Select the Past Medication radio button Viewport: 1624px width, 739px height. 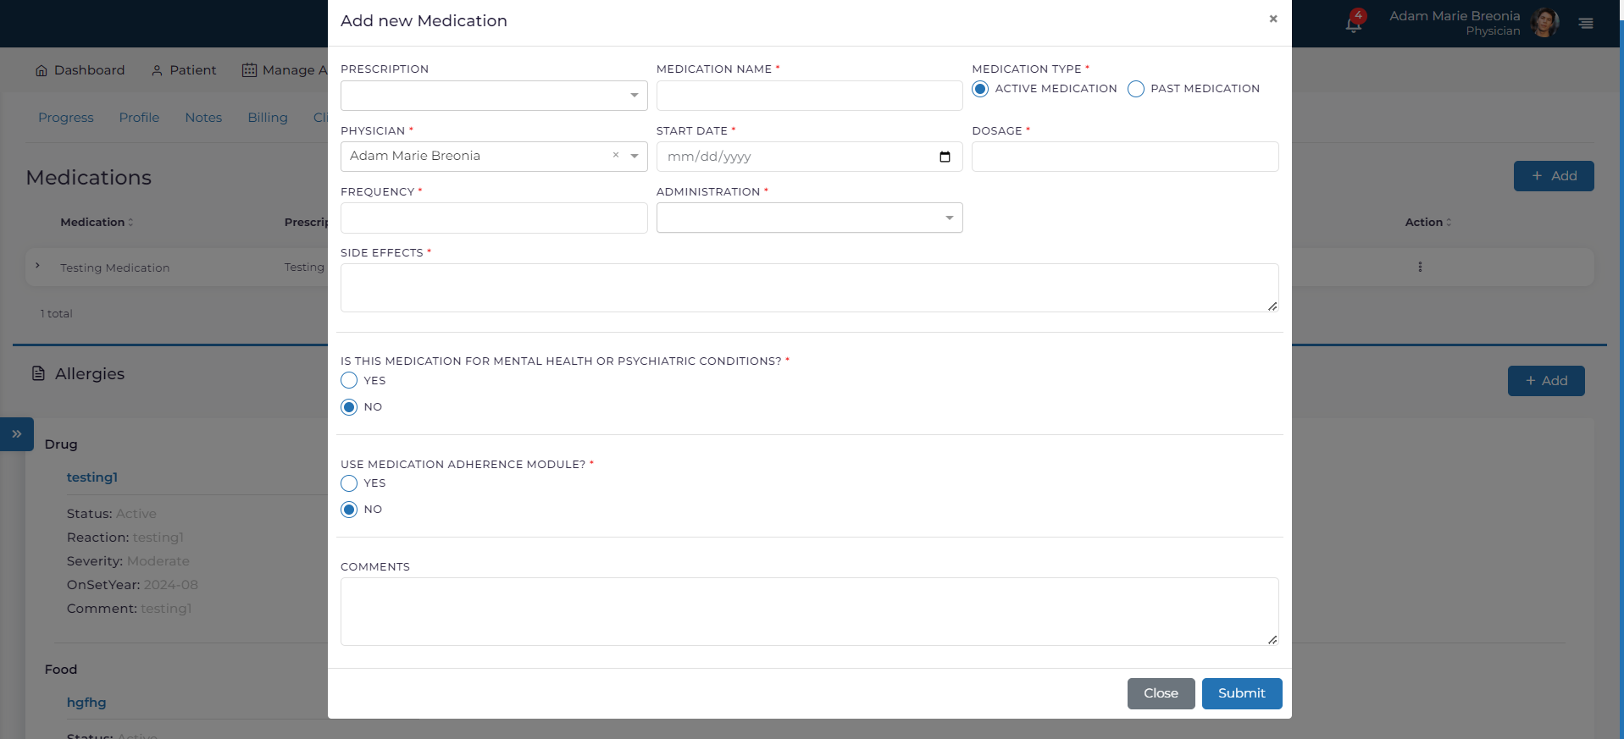(1136, 89)
